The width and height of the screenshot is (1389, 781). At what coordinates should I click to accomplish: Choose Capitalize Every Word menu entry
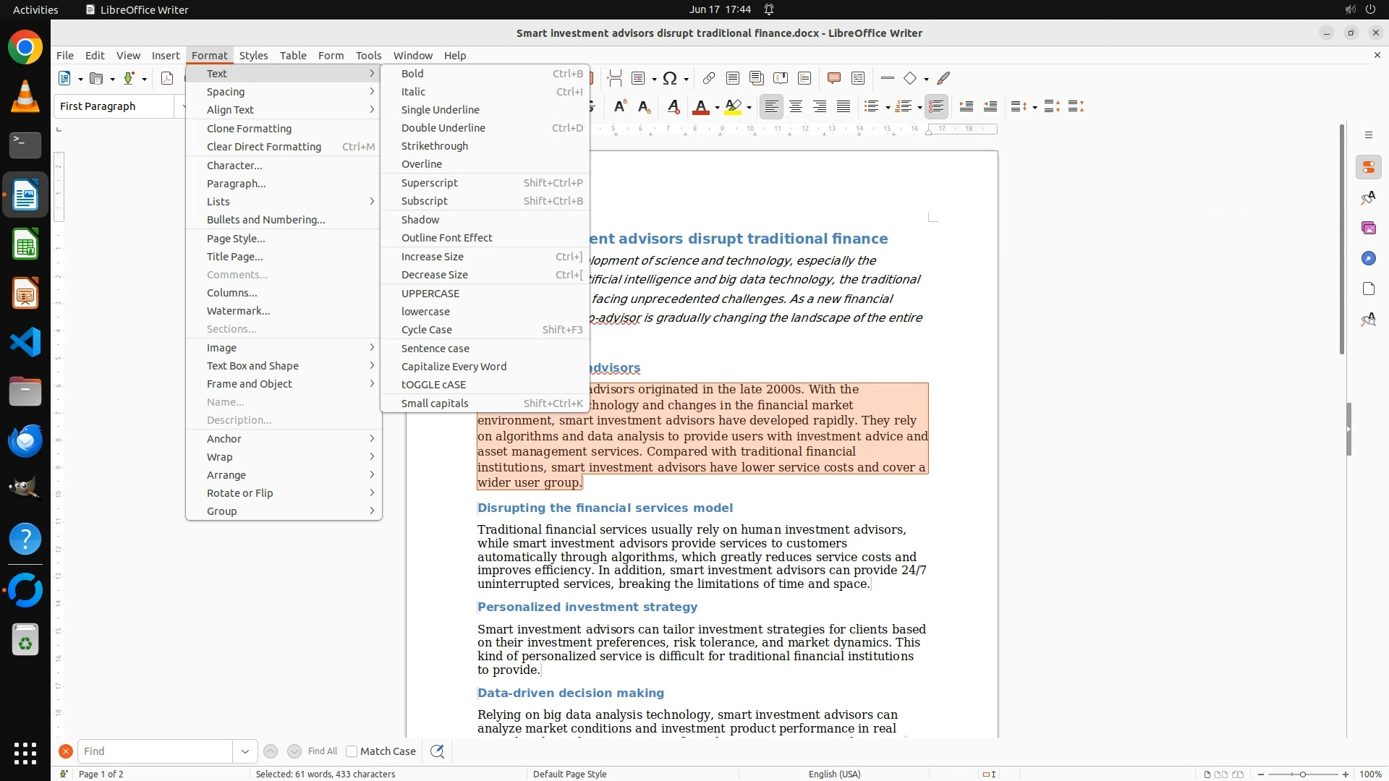[x=454, y=367]
